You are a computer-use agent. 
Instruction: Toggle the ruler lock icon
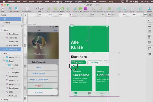tap(25, 15)
